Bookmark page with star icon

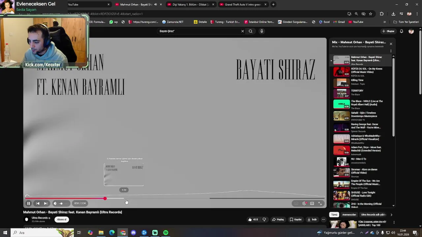click(371, 14)
